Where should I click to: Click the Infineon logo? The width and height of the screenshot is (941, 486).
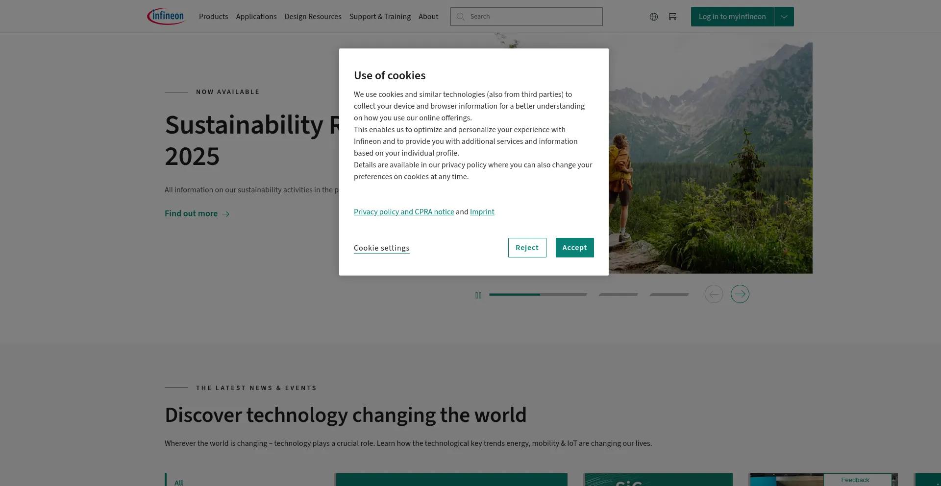[x=166, y=16]
